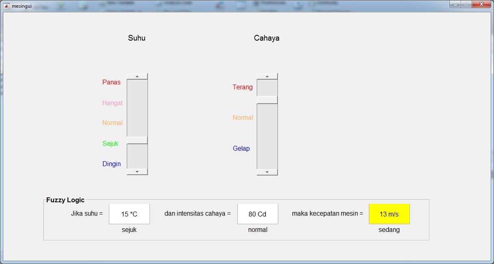
Task: Click the up arrow of the Cahaya slider
Action: pyautogui.click(x=267, y=76)
